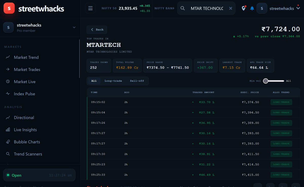Open the notifications bell
304x187 pixels.
tap(252, 8)
